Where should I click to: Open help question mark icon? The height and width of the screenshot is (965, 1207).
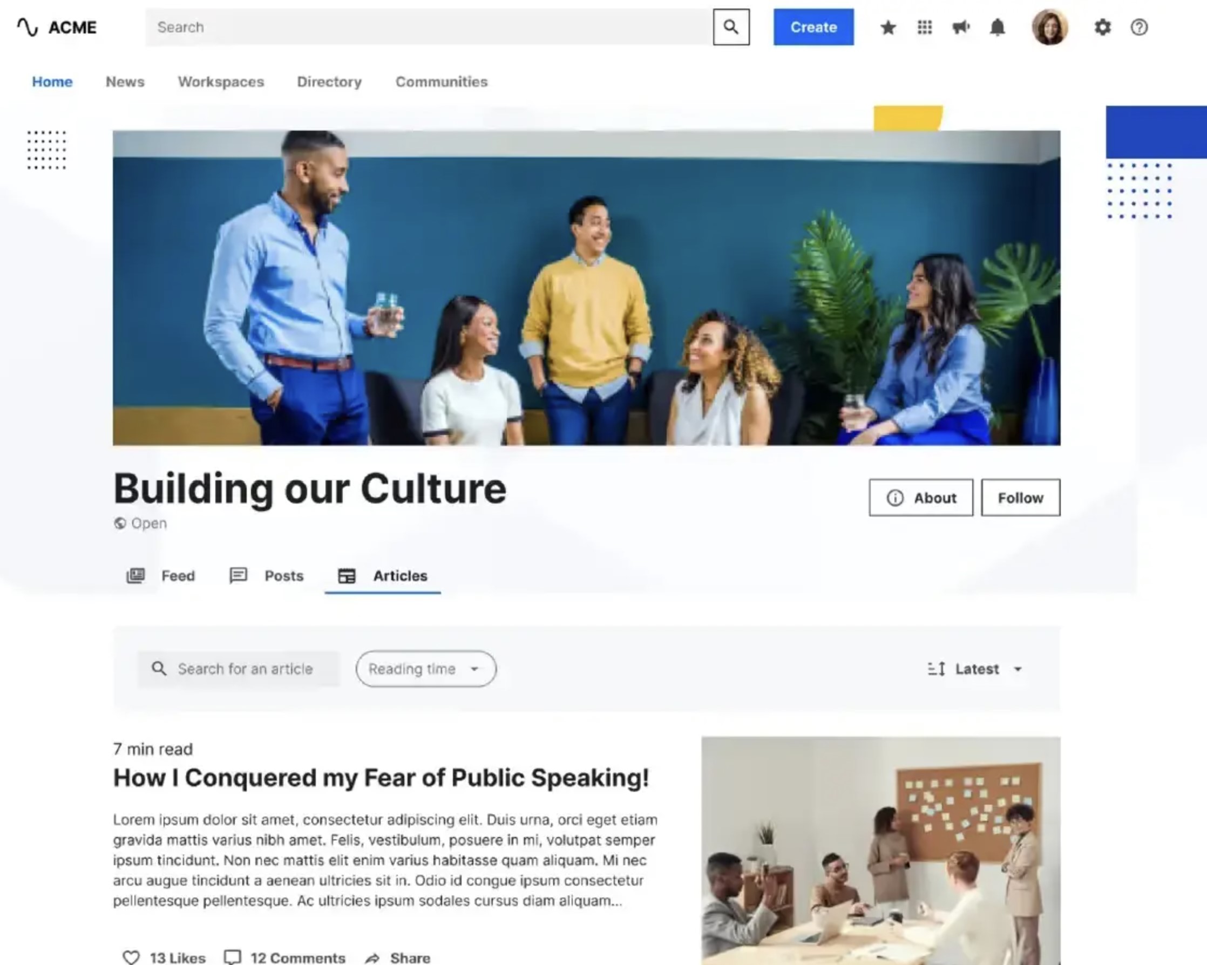point(1140,27)
